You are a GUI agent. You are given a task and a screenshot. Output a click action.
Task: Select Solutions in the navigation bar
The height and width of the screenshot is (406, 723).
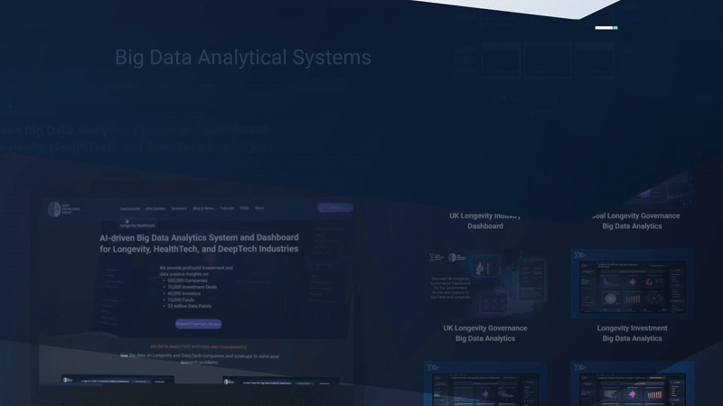coord(179,208)
